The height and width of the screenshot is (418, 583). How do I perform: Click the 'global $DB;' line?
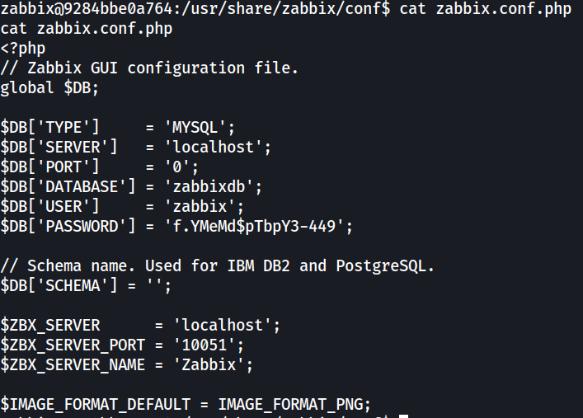(49, 88)
